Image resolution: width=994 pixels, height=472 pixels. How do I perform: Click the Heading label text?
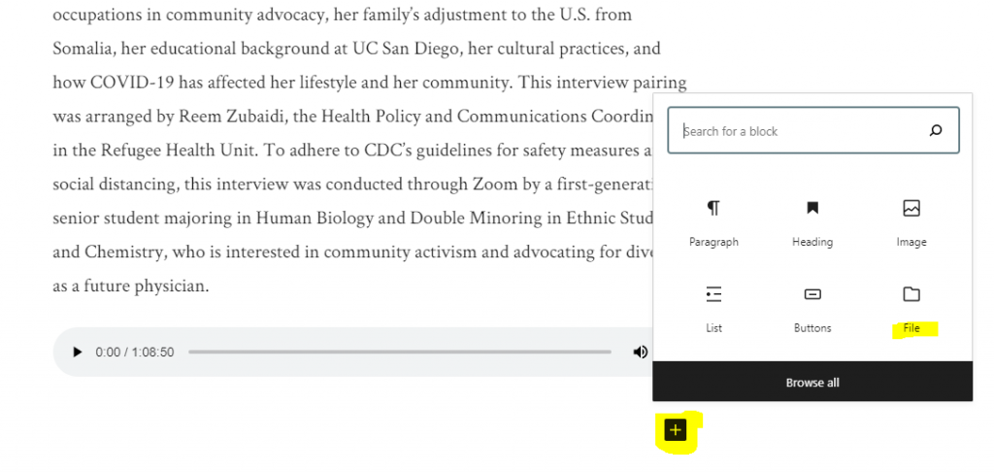tap(812, 242)
